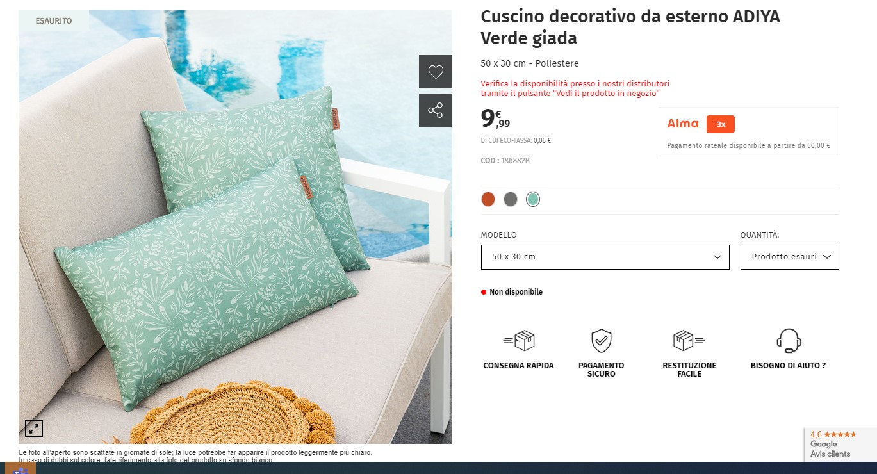877x474 pixels.
Task: Click the Esaurito label on image
Action: point(54,21)
